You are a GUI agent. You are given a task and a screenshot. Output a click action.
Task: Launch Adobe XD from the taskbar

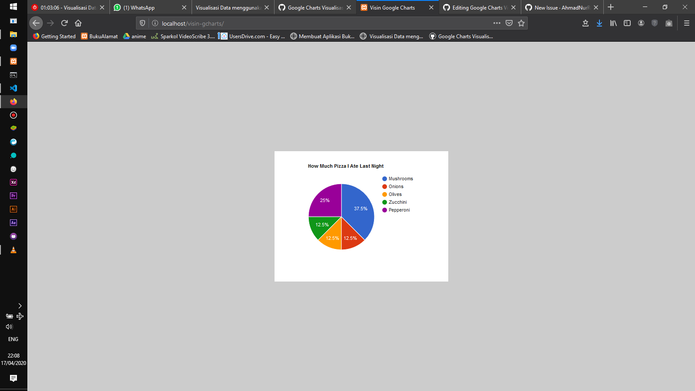(13, 182)
